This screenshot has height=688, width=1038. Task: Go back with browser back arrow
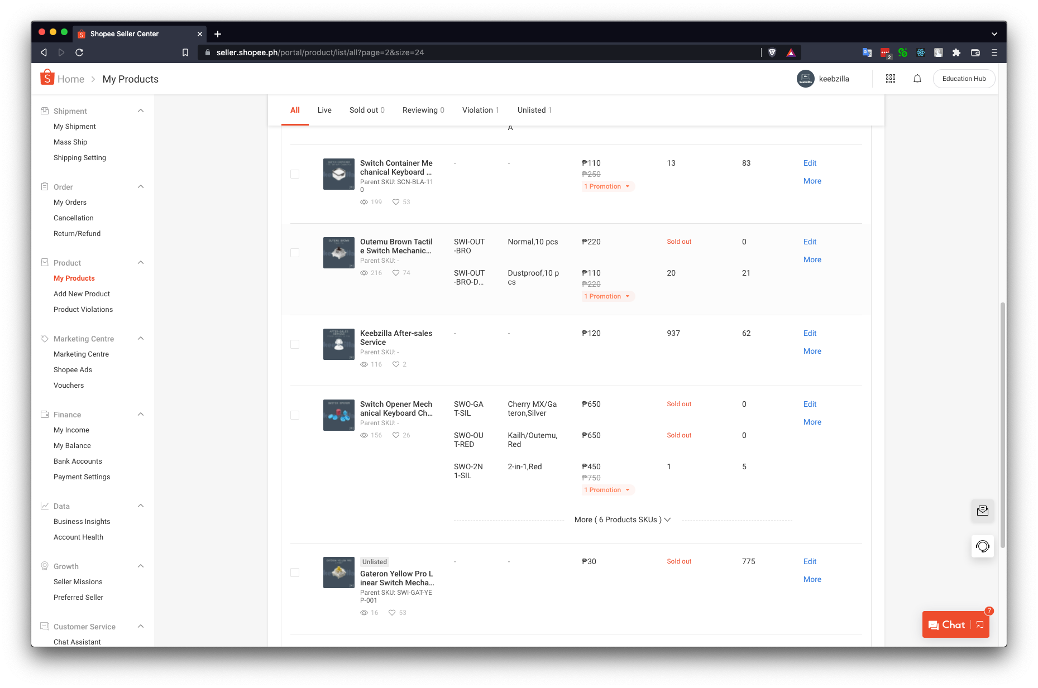coord(44,52)
